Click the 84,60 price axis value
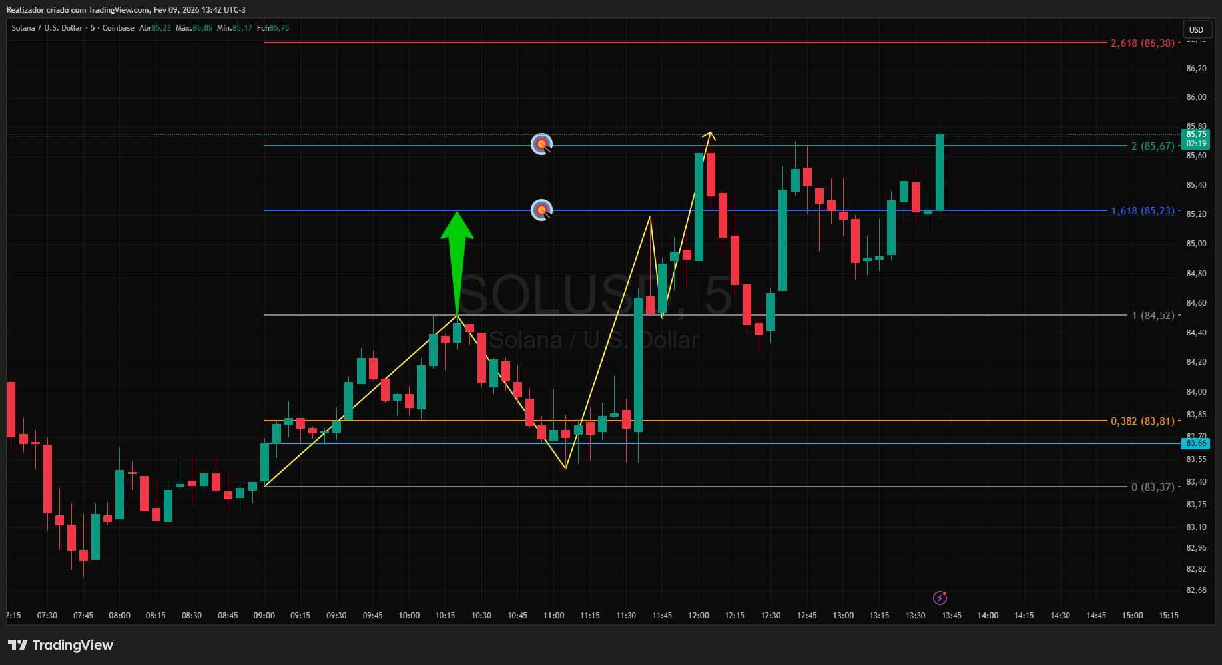This screenshot has width=1222, height=665. click(x=1197, y=303)
